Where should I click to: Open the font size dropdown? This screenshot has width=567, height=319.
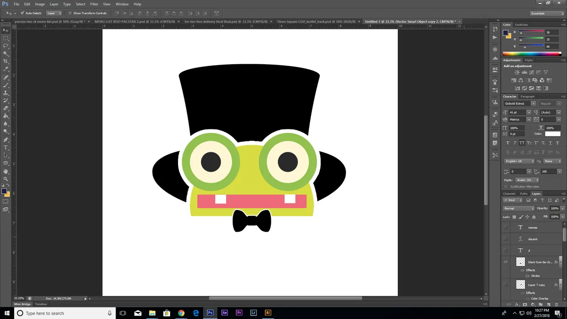529,113
